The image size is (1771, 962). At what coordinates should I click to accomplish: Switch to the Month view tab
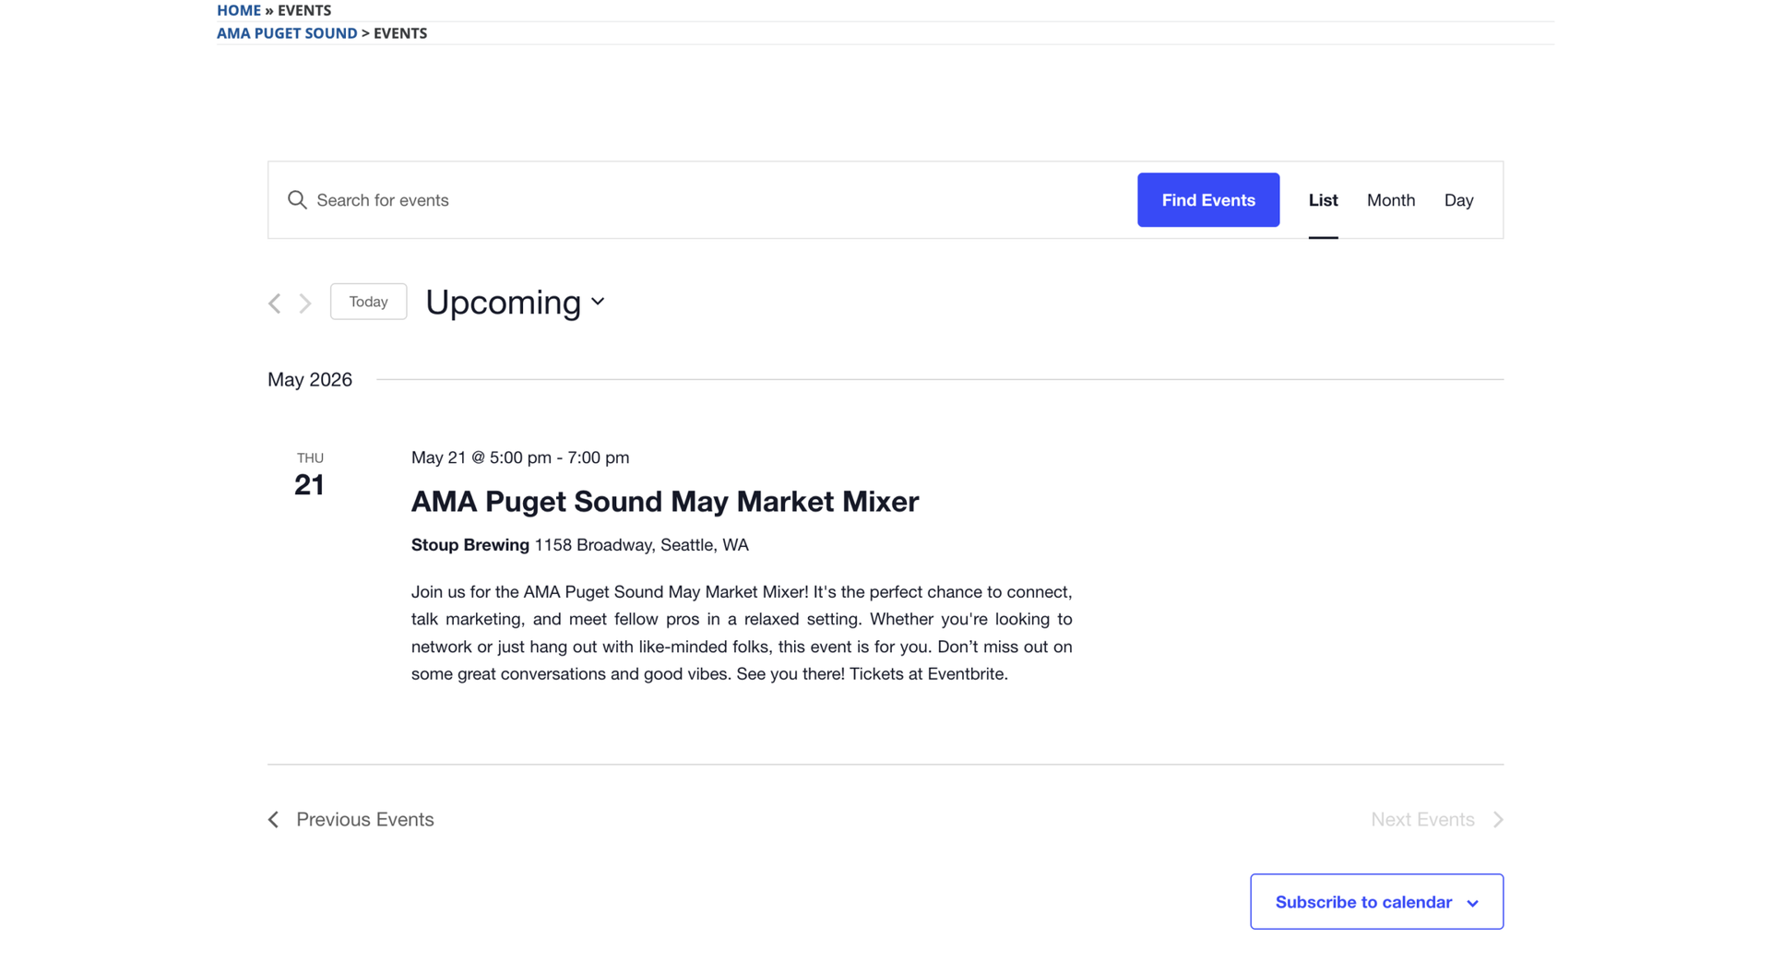click(x=1390, y=200)
